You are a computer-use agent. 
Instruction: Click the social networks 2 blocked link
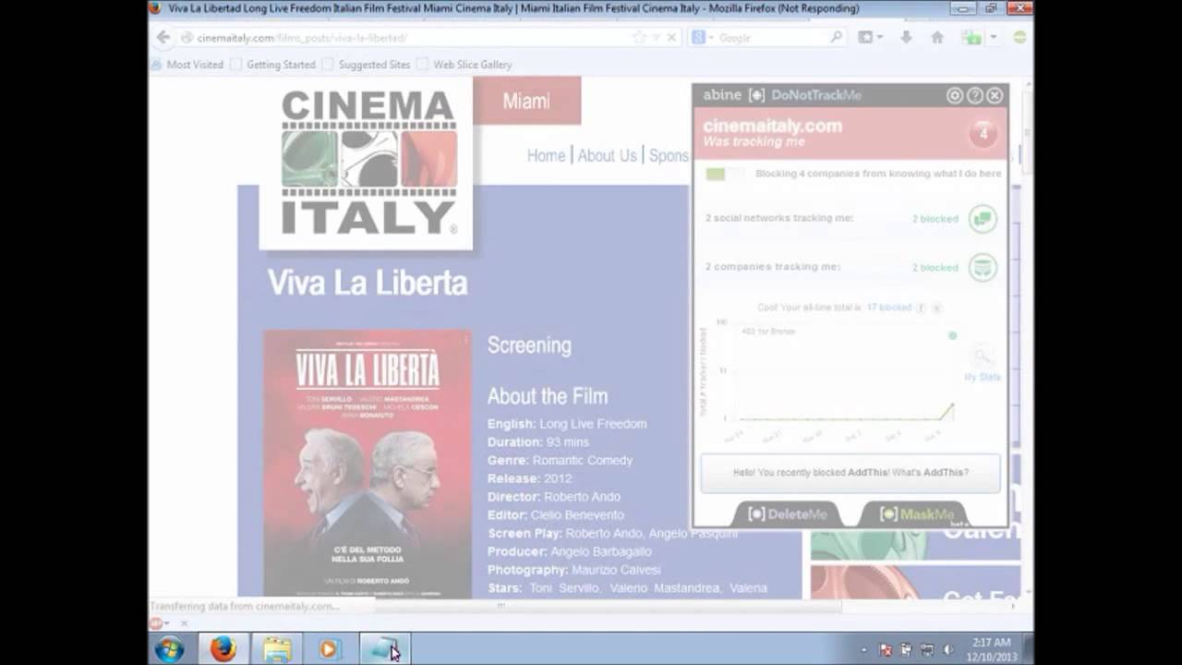coord(935,219)
